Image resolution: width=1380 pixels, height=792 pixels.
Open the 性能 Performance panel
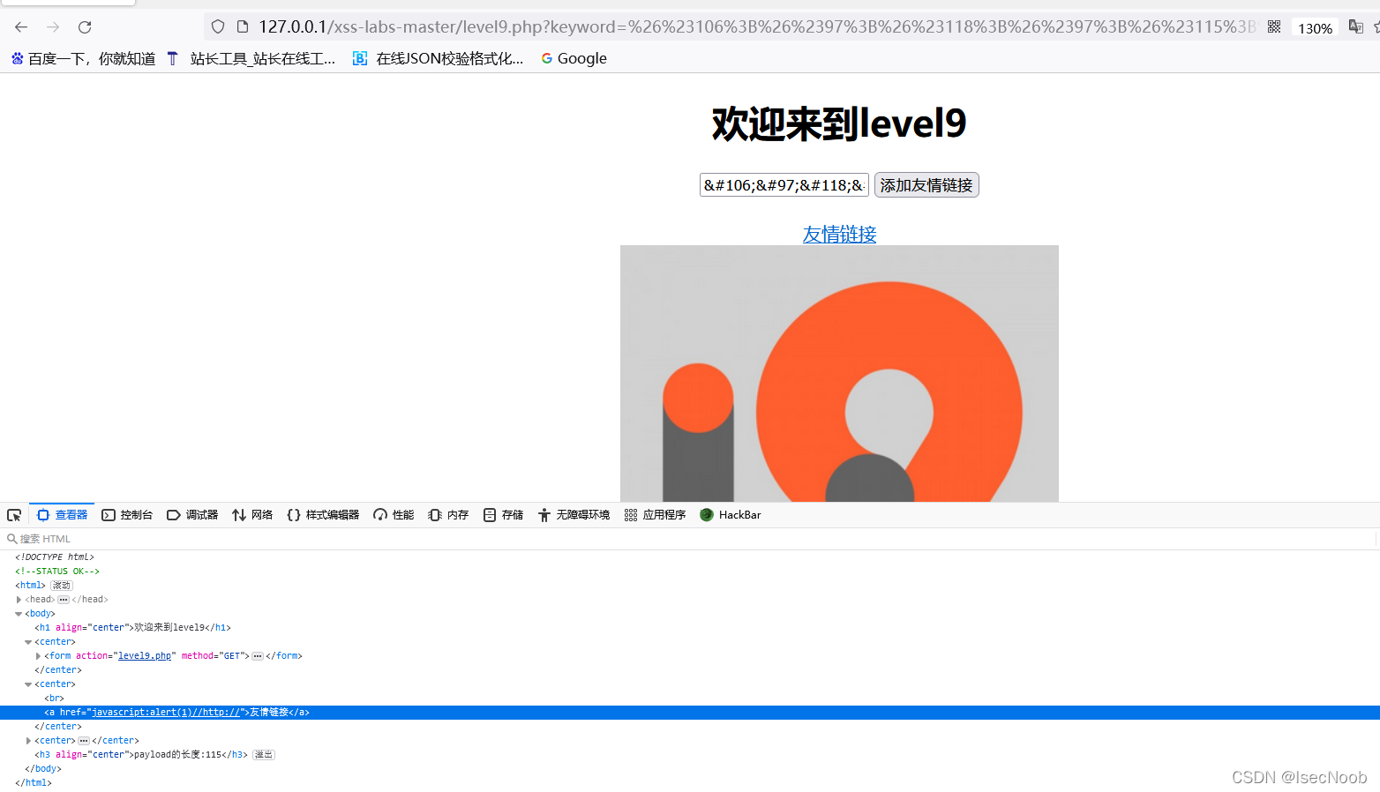tap(393, 514)
